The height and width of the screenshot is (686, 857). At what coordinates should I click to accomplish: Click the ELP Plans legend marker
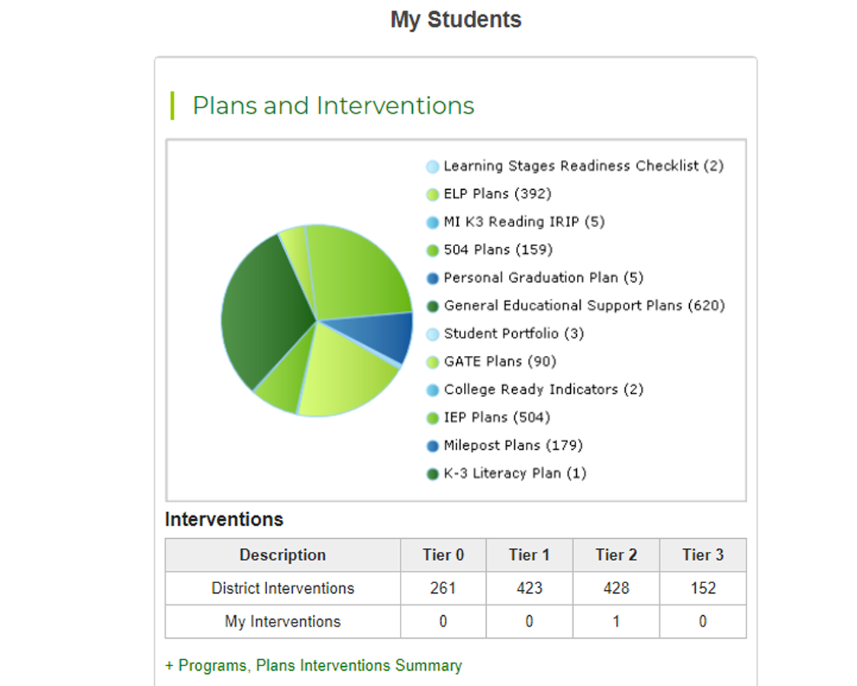coord(433,194)
